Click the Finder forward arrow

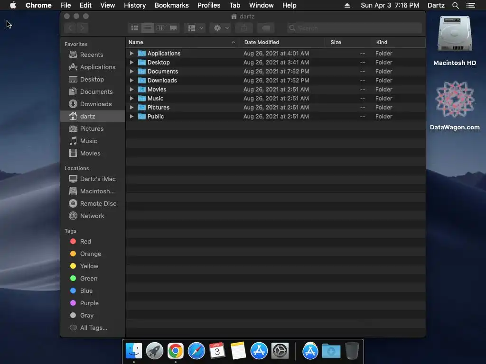point(82,28)
